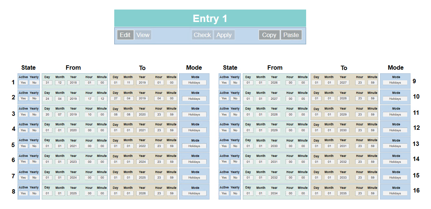Viewport: 431px width, 209px height.
Task: Select the From Day field in row 2
Action: [x=47, y=99]
